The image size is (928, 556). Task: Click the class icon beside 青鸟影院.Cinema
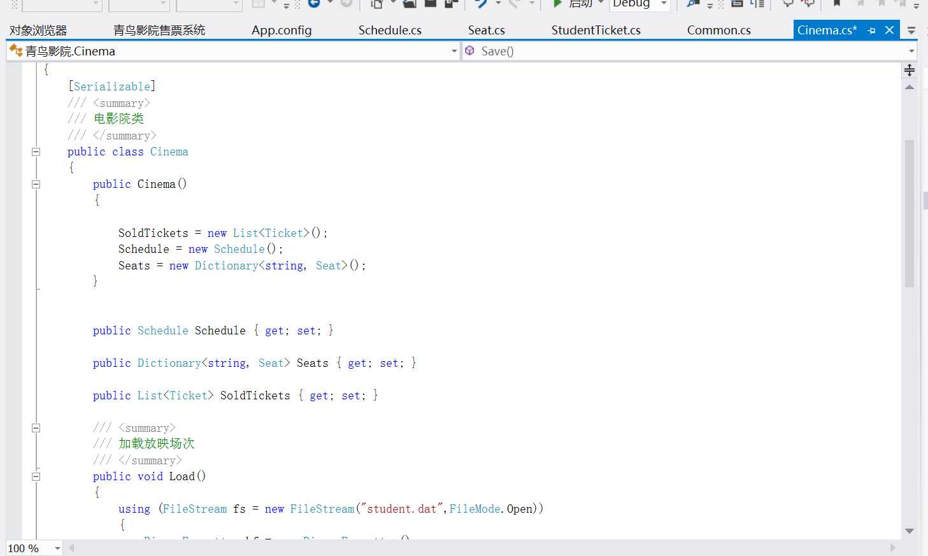tap(16, 50)
